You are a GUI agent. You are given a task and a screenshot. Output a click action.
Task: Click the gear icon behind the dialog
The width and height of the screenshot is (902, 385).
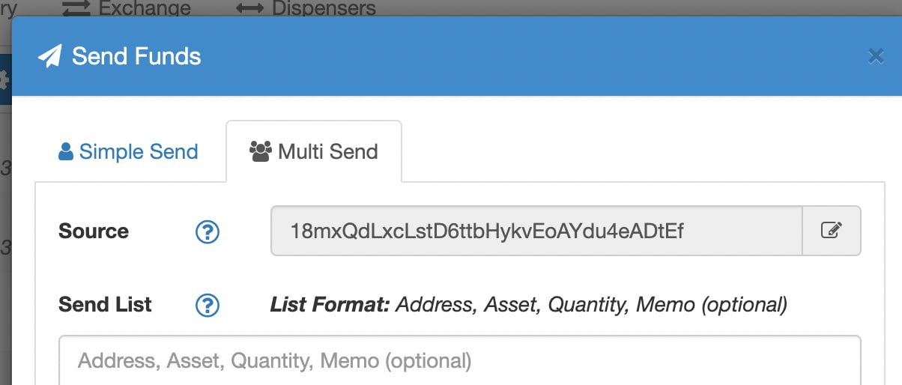coord(4,79)
